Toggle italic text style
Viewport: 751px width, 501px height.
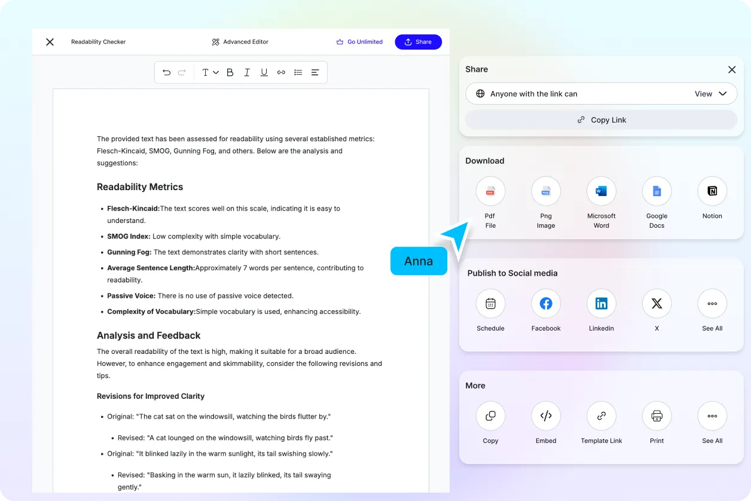tap(247, 72)
